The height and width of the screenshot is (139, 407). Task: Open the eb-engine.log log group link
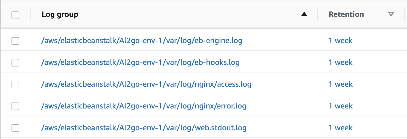pyautogui.click(x=141, y=41)
